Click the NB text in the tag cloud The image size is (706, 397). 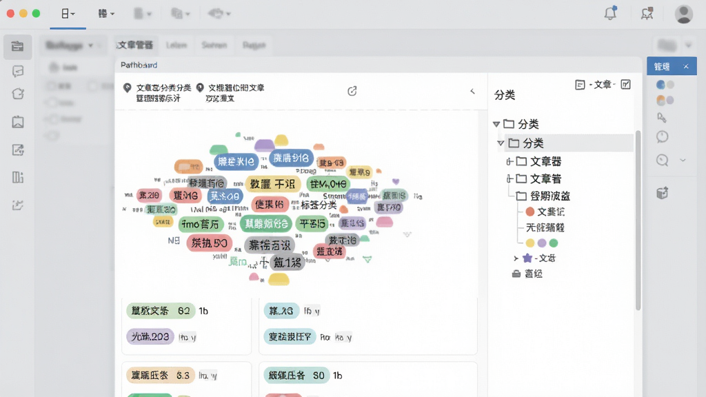point(174,241)
